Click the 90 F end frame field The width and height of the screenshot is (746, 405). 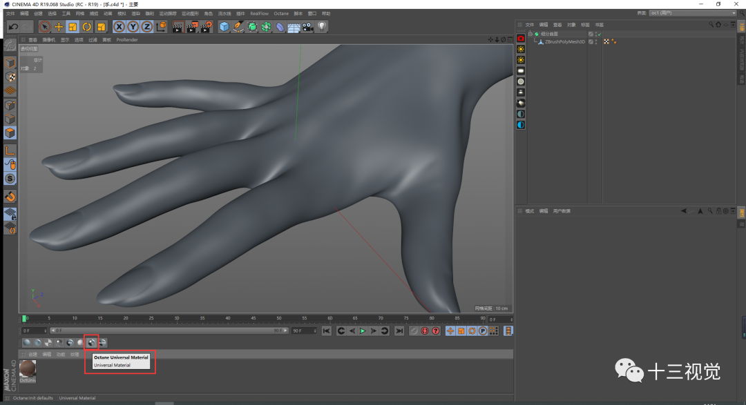[305, 331]
